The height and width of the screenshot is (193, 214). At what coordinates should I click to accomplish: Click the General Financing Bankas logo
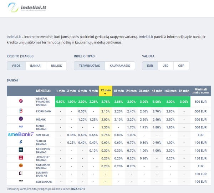tap(21, 101)
